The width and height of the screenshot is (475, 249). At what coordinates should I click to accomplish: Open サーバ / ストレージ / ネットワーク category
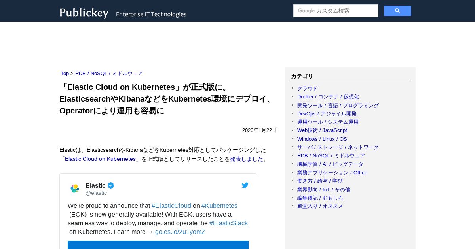(x=338, y=147)
